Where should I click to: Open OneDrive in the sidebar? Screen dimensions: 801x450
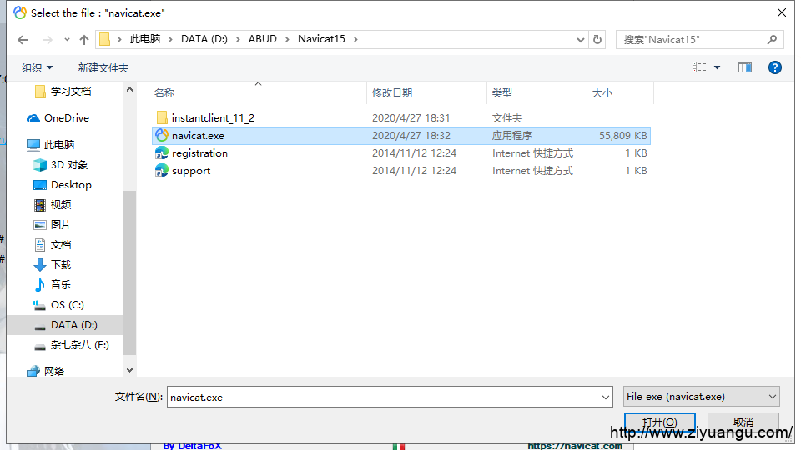66,118
